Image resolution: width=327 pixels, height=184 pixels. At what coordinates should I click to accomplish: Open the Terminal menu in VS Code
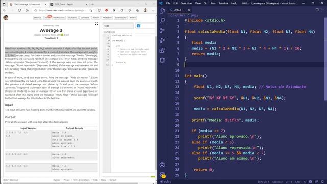[x=223, y=3]
